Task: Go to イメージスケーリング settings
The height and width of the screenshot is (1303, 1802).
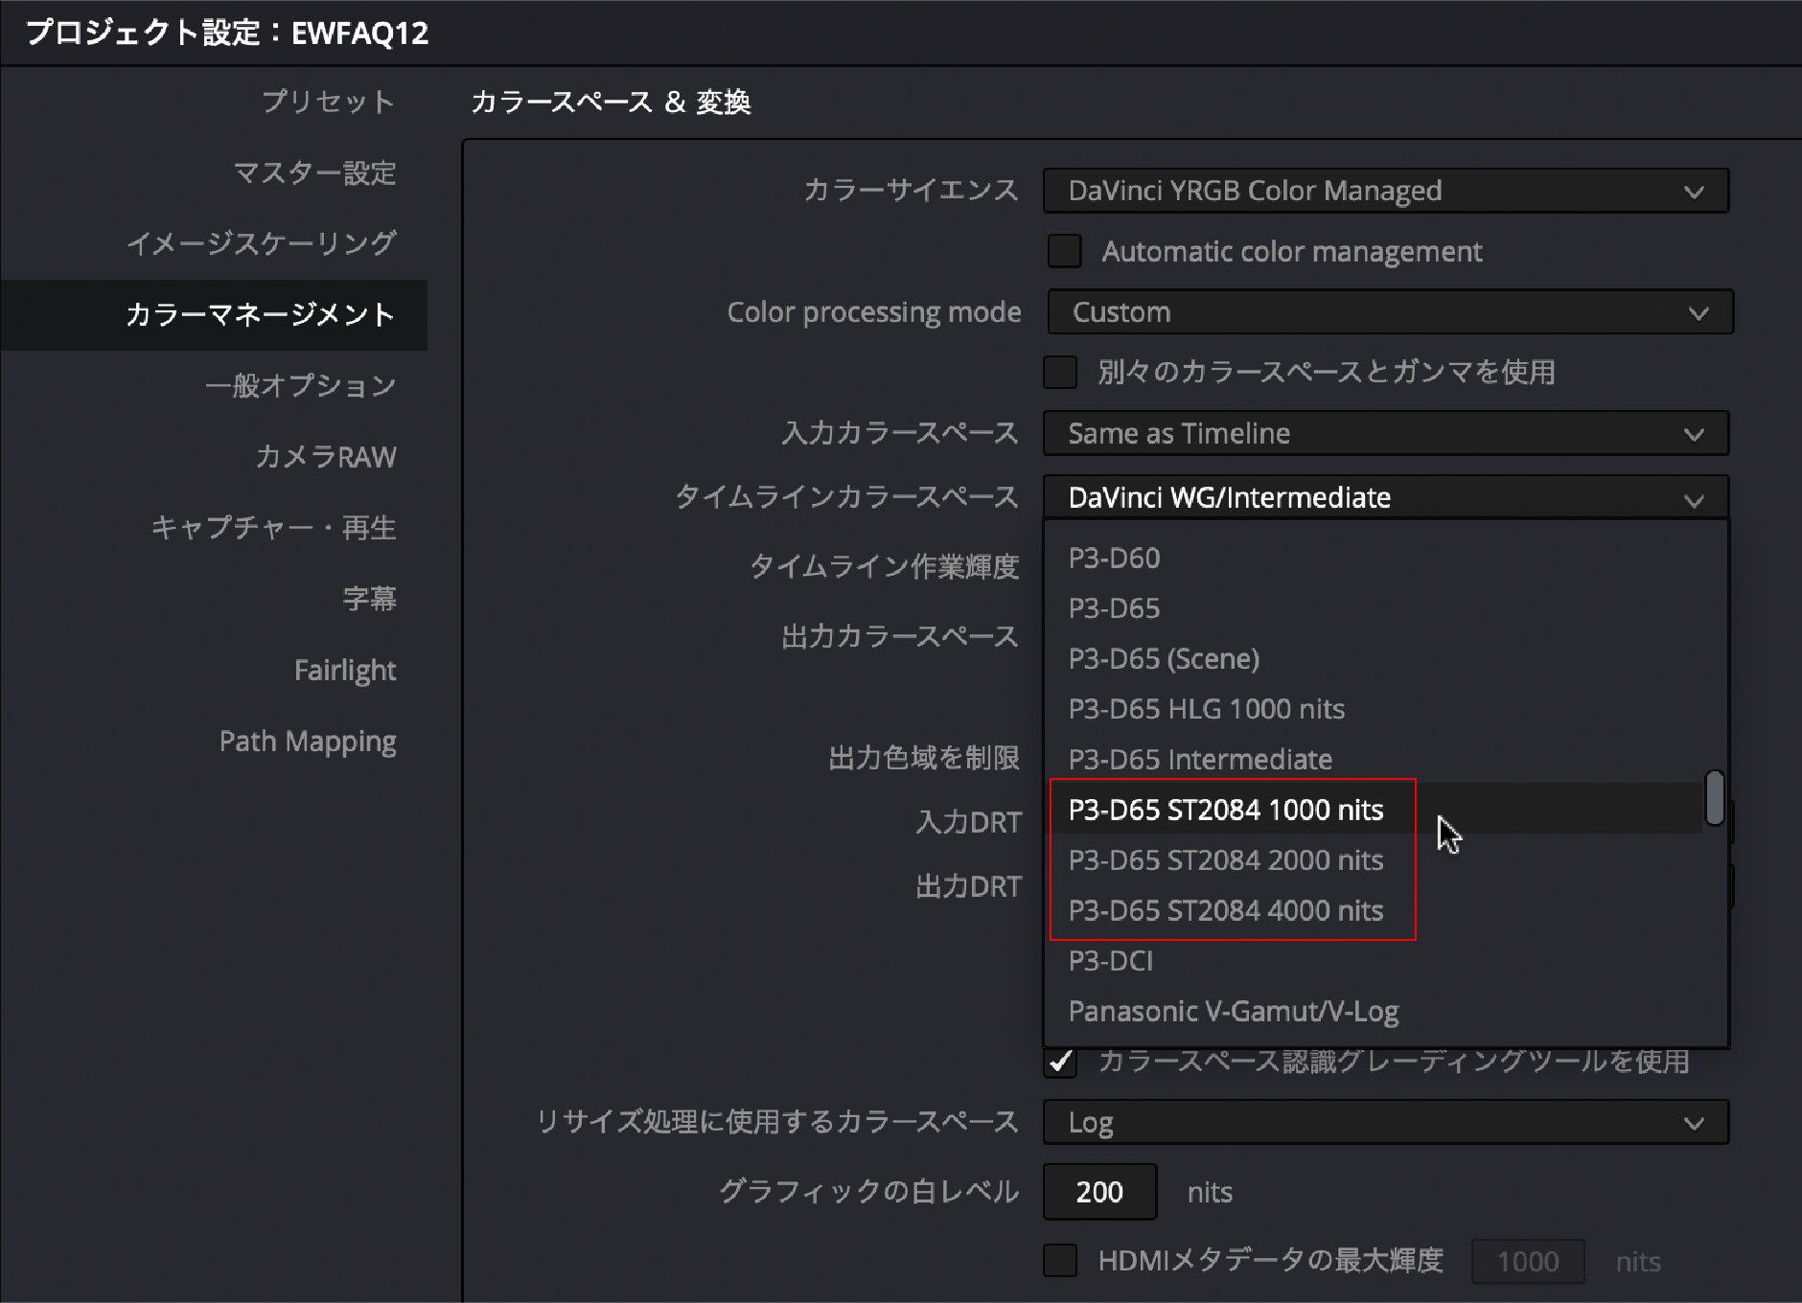Action: [261, 243]
